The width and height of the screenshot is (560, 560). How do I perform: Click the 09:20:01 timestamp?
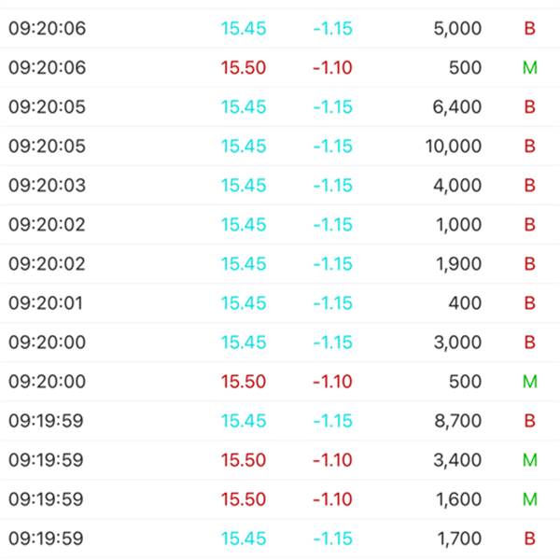click(x=47, y=303)
